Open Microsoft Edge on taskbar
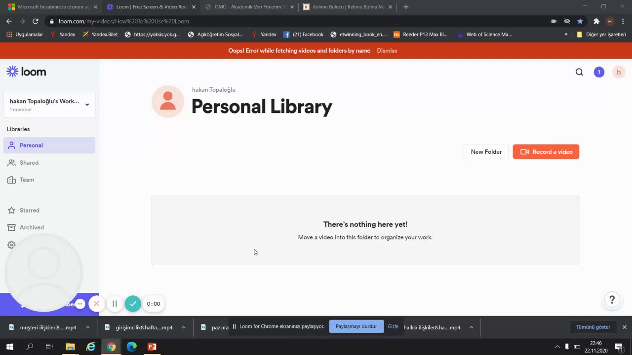 point(132,347)
